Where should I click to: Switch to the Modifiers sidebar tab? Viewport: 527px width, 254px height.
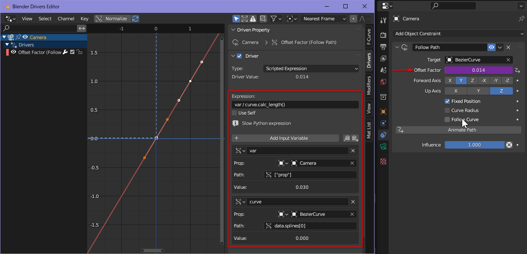pyautogui.click(x=369, y=86)
